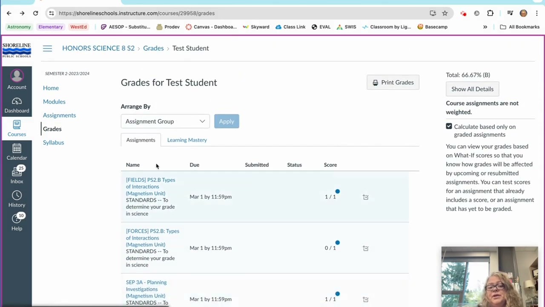Bookmark this page with the star icon
The height and width of the screenshot is (307, 545).
445,13
